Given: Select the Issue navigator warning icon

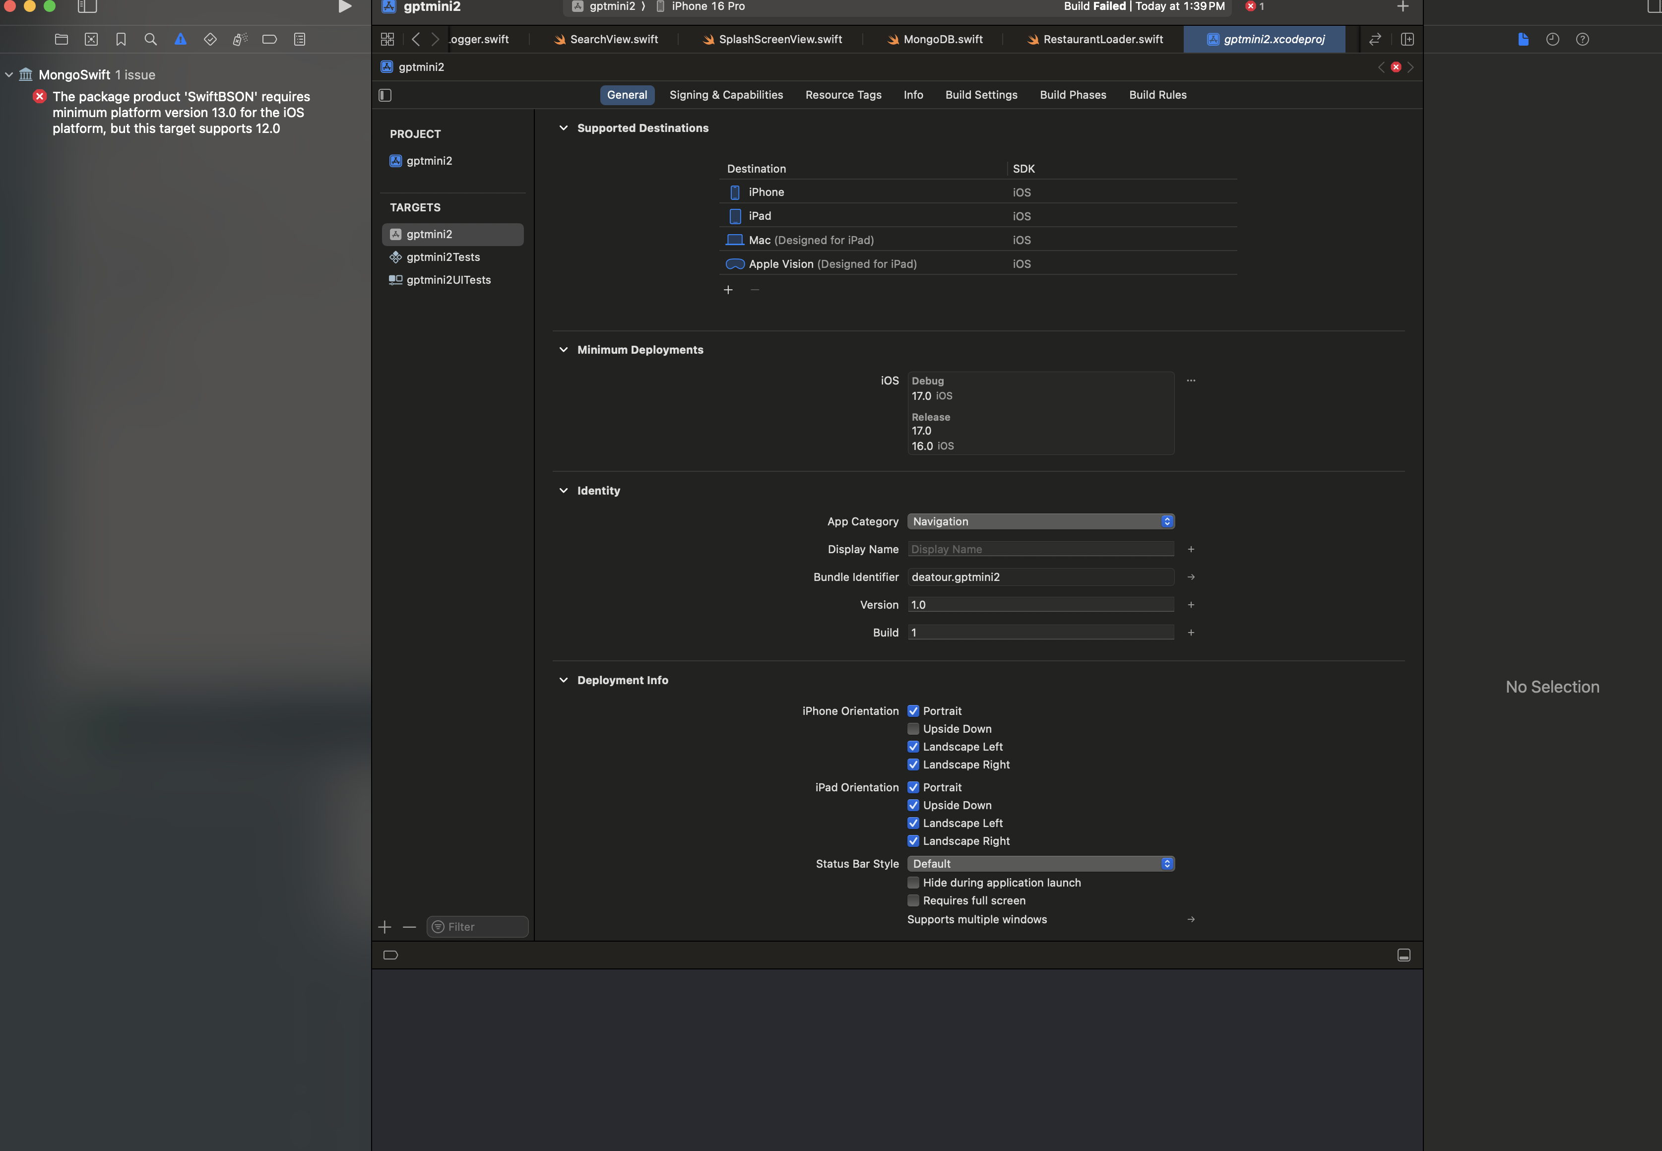Looking at the screenshot, I should (180, 39).
